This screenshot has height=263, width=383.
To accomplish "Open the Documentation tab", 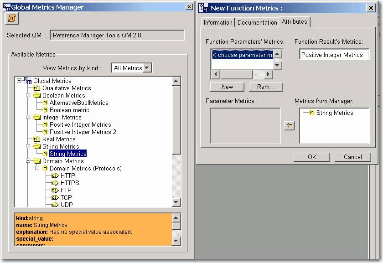I will click(x=257, y=22).
